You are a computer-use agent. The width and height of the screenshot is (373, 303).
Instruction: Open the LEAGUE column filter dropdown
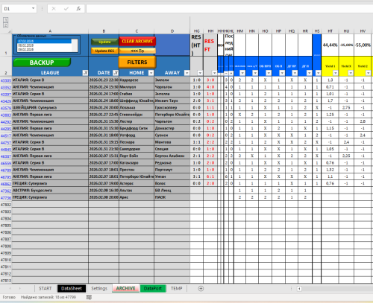pyautogui.click(x=85, y=73)
